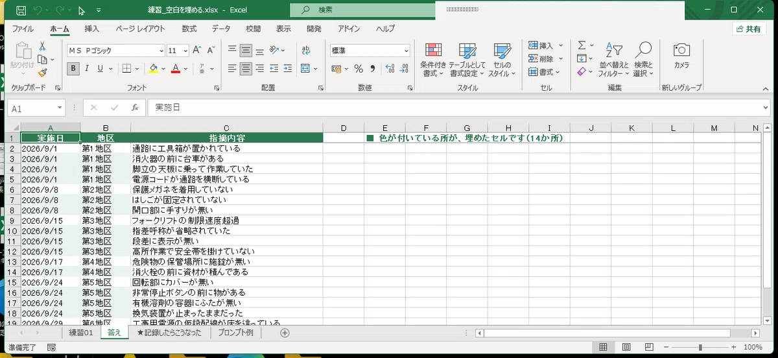Toggle Align Left horizontal alignment
Image resolution: width=778 pixels, height=358 pixels.
click(x=232, y=68)
